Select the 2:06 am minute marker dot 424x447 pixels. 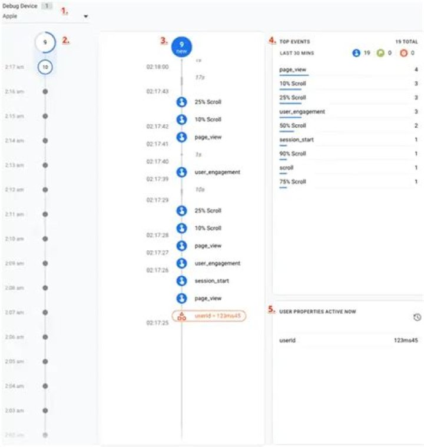(45, 337)
